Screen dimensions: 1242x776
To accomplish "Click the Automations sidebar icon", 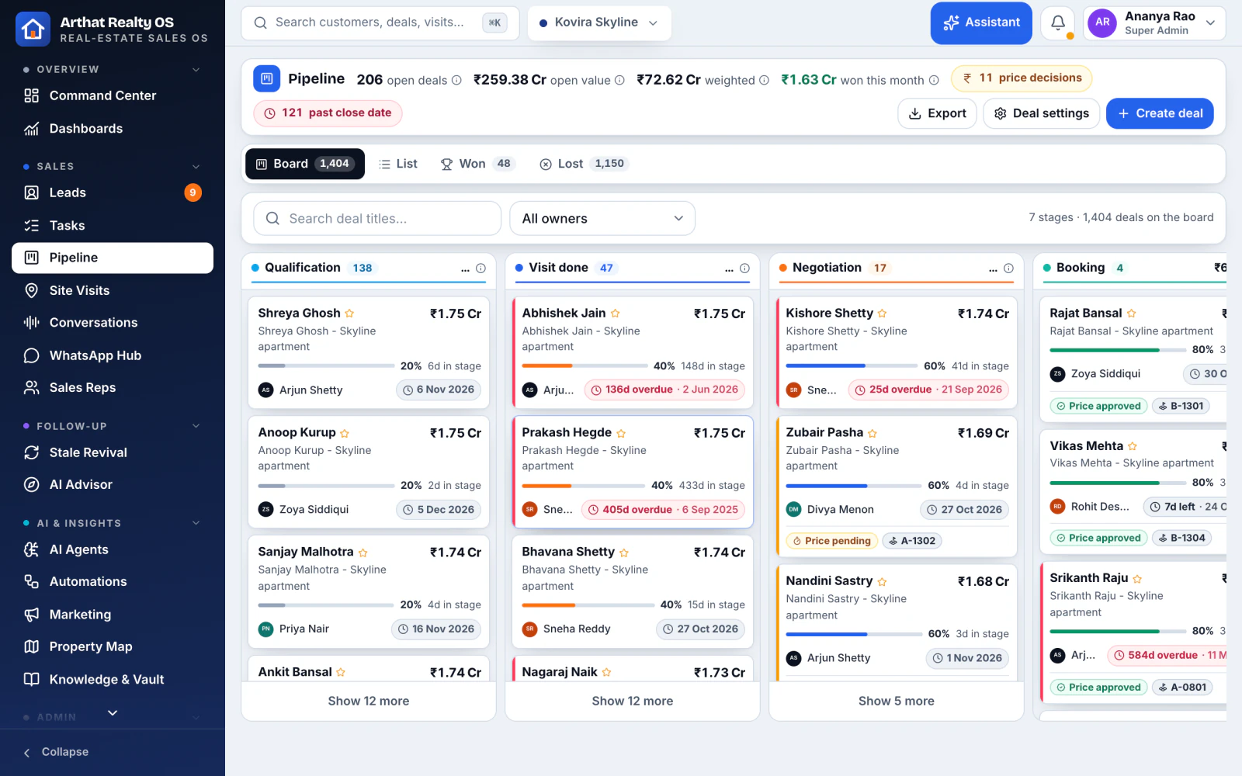I will pyautogui.click(x=31, y=582).
